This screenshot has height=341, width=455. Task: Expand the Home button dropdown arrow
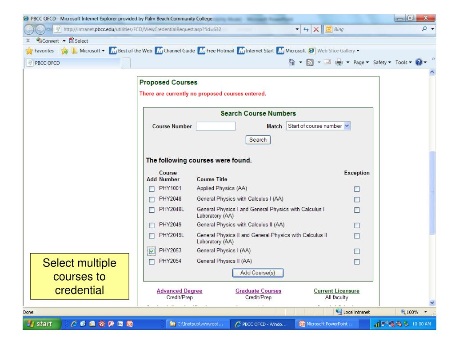(301, 62)
